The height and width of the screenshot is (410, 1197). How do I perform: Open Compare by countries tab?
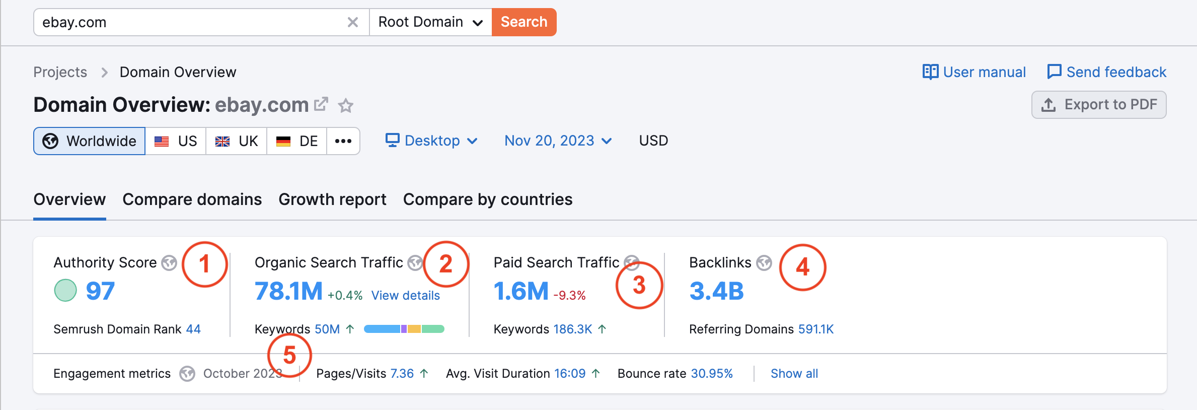(x=488, y=199)
